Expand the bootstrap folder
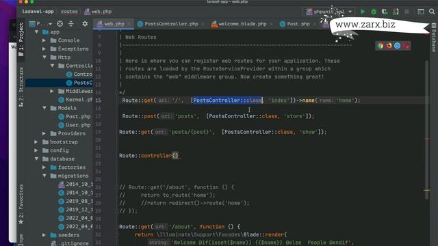 point(36,141)
